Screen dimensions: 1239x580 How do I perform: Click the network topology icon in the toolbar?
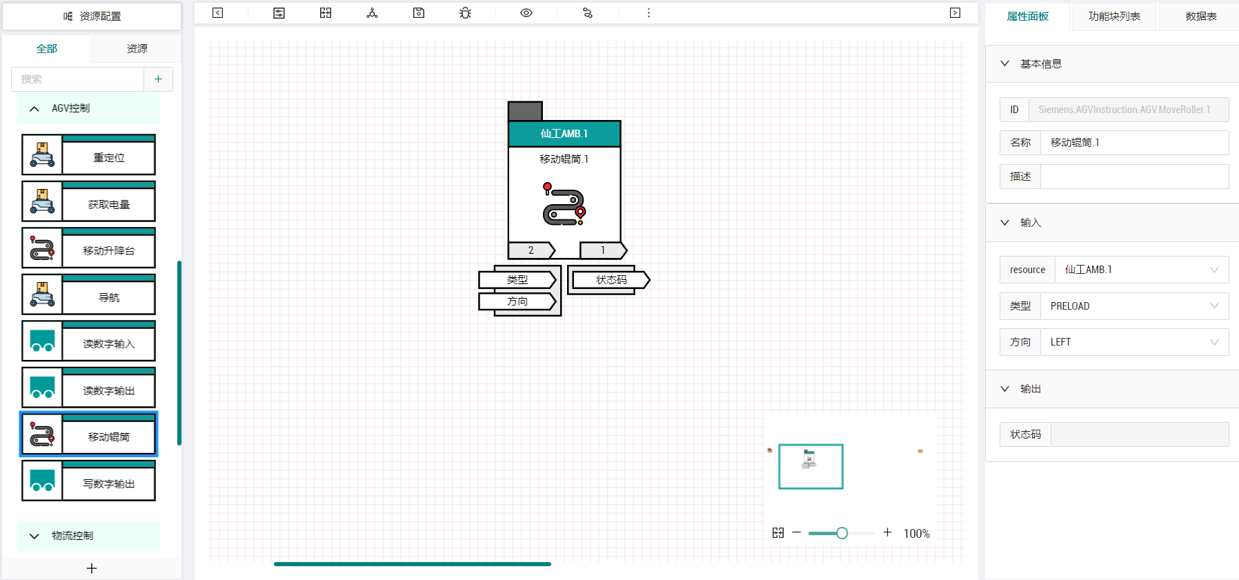[x=372, y=13]
